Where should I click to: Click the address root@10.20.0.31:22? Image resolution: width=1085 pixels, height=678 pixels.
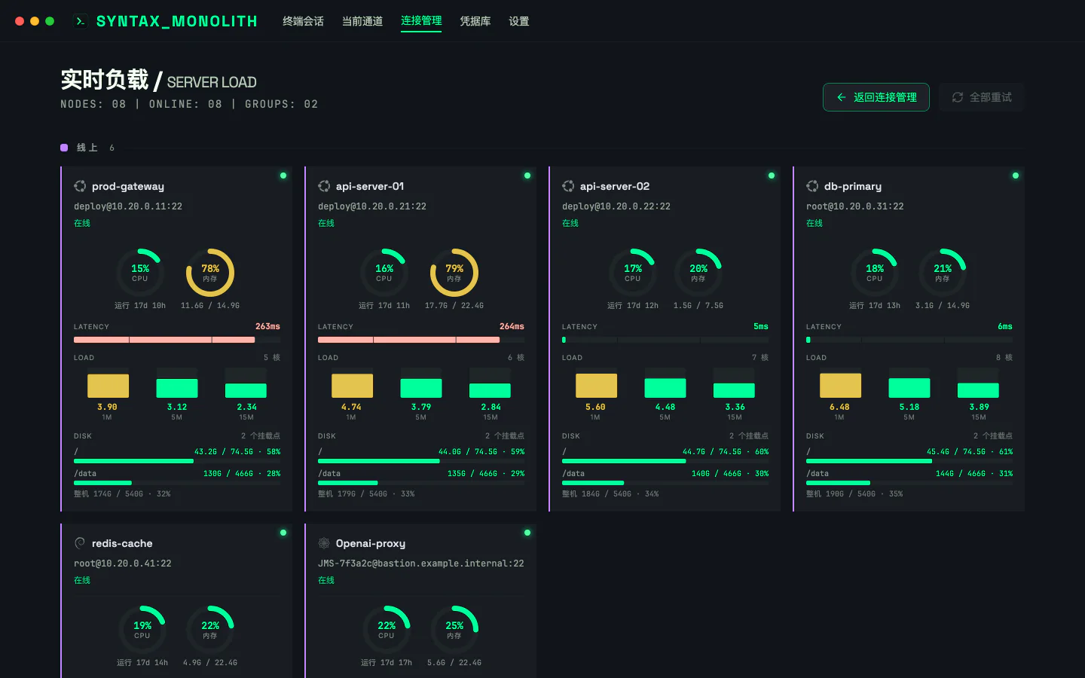point(855,206)
